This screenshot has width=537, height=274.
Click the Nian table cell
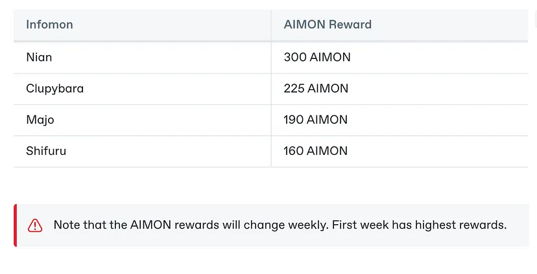coord(143,57)
